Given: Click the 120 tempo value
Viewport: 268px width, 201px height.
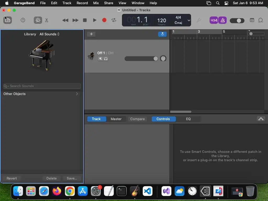Looking at the screenshot, I should click(x=161, y=20).
